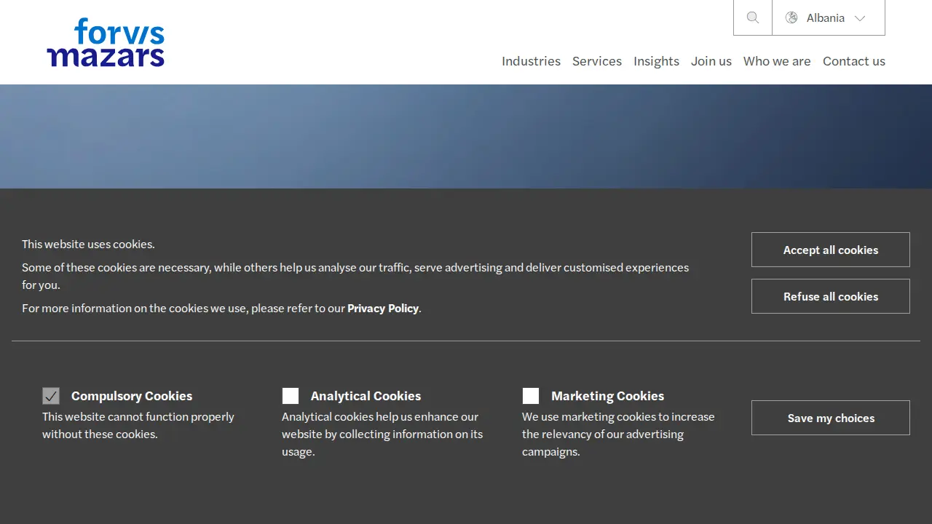
Task: Click the Compulsory Cookies heading
Action: click(132, 396)
